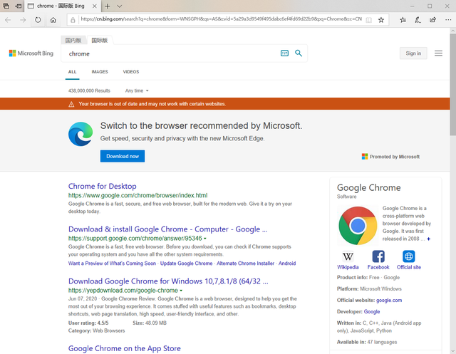Viewport: 456px width, 354px height.
Task: Open Wikipedia icon link in knowledge panel
Action: (348, 260)
